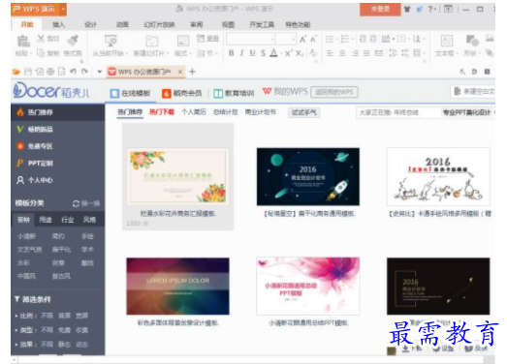Apply superscript formatting
Image resolution: width=507 pixels, height=364 pixels.
coord(288,53)
